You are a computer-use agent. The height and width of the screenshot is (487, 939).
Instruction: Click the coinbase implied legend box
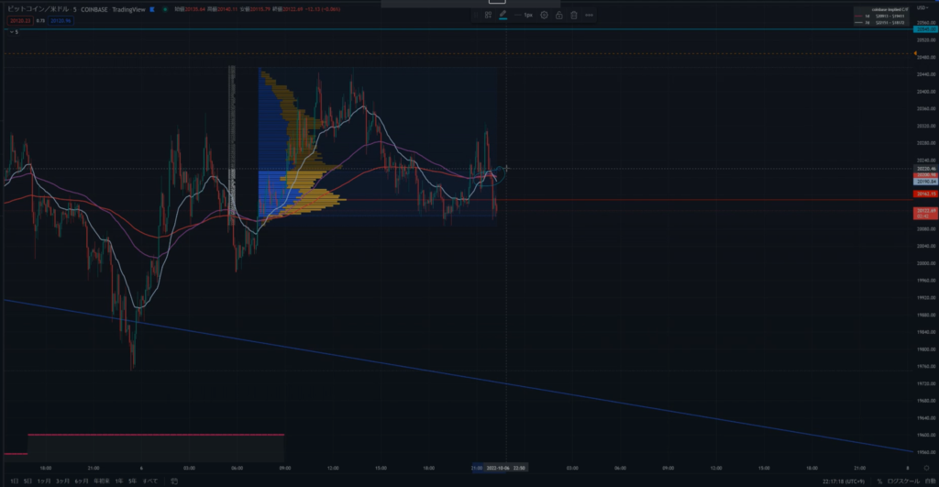[x=881, y=17]
